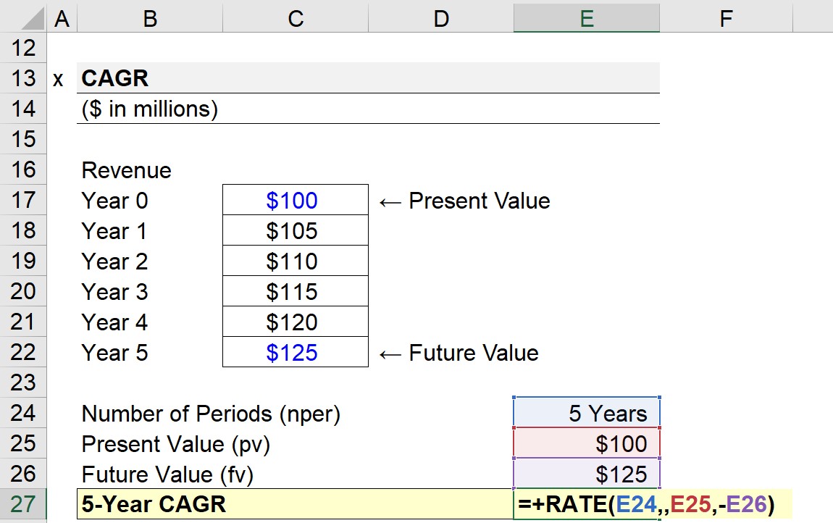The image size is (833, 523).
Task: Click the Year 3 value $115
Action: click(x=294, y=292)
